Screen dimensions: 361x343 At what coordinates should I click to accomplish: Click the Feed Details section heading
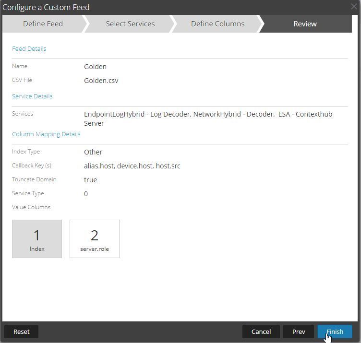[x=29, y=48]
